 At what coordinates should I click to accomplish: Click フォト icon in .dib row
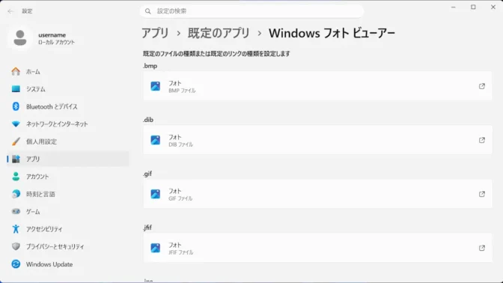(156, 140)
